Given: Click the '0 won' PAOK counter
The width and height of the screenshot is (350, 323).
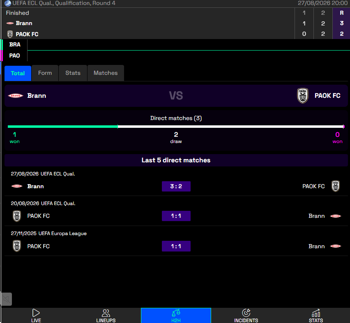Looking at the screenshot, I should pyautogui.click(x=337, y=138).
